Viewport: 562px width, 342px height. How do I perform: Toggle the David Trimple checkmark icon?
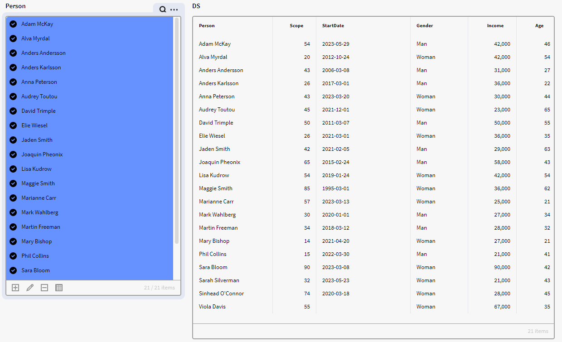[x=13, y=111]
